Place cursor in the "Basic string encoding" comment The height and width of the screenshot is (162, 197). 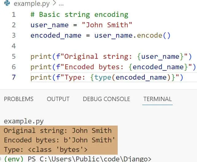click(x=83, y=15)
